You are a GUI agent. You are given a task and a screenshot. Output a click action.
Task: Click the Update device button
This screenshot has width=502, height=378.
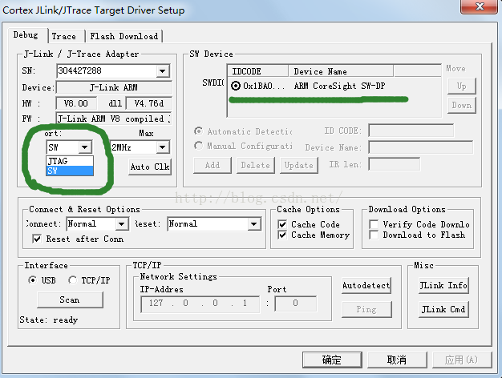click(298, 165)
